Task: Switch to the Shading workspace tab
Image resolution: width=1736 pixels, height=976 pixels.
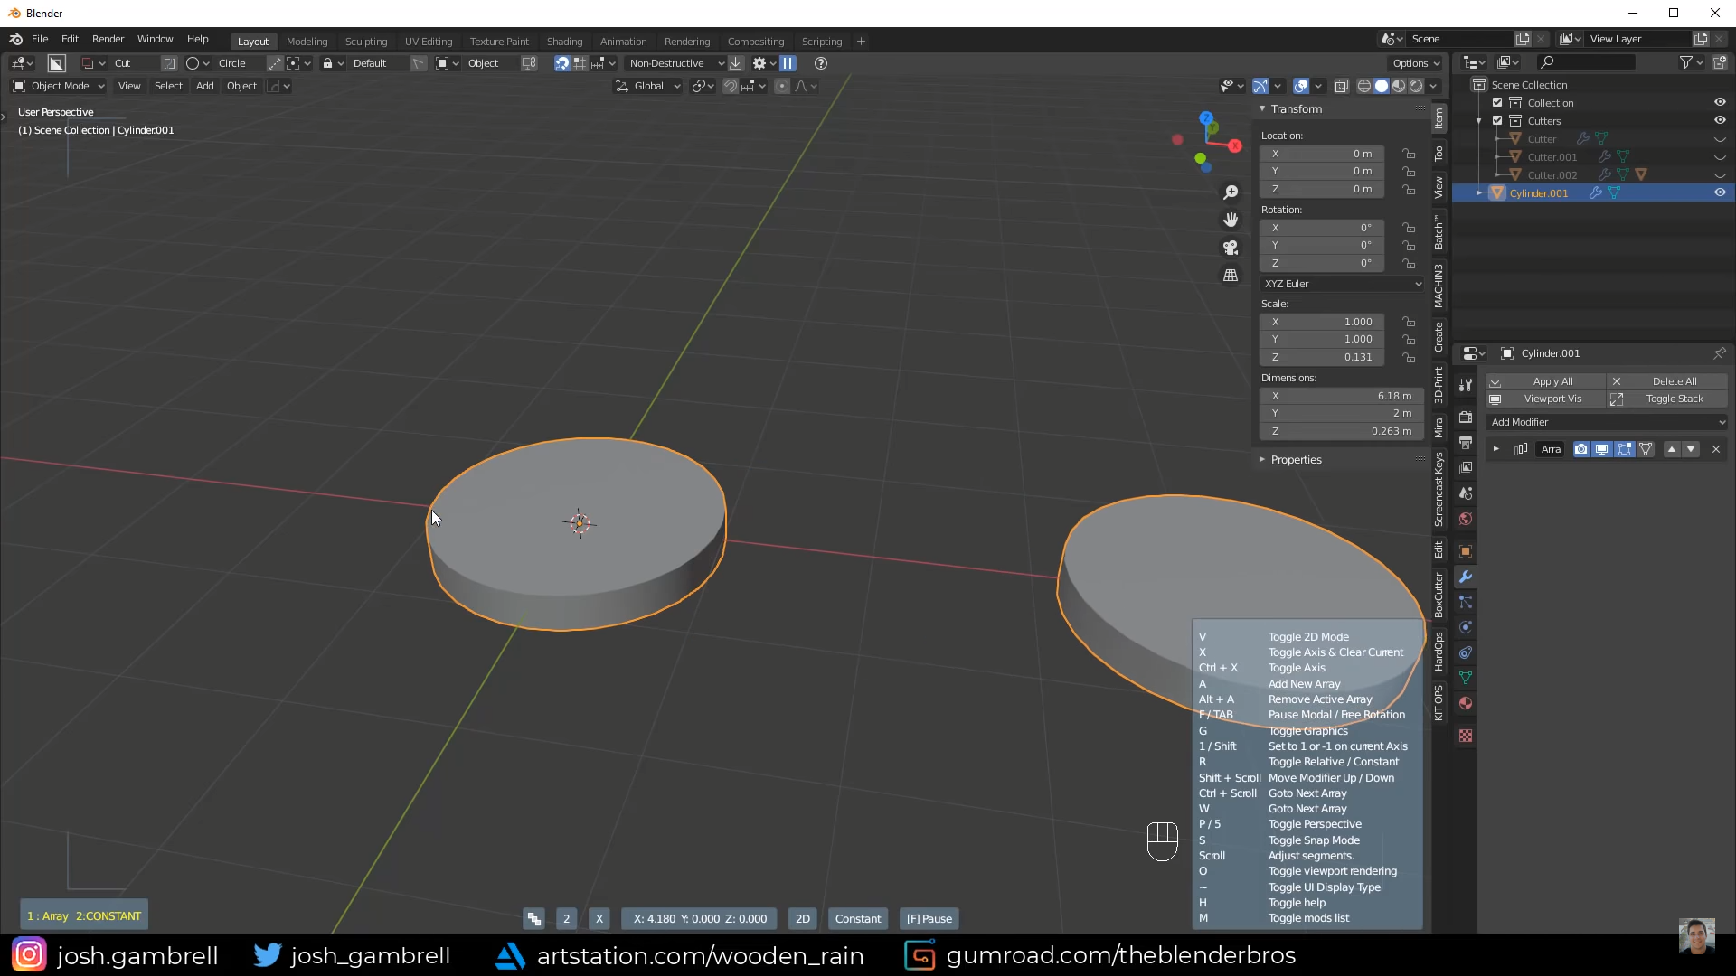Action: [564, 42]
